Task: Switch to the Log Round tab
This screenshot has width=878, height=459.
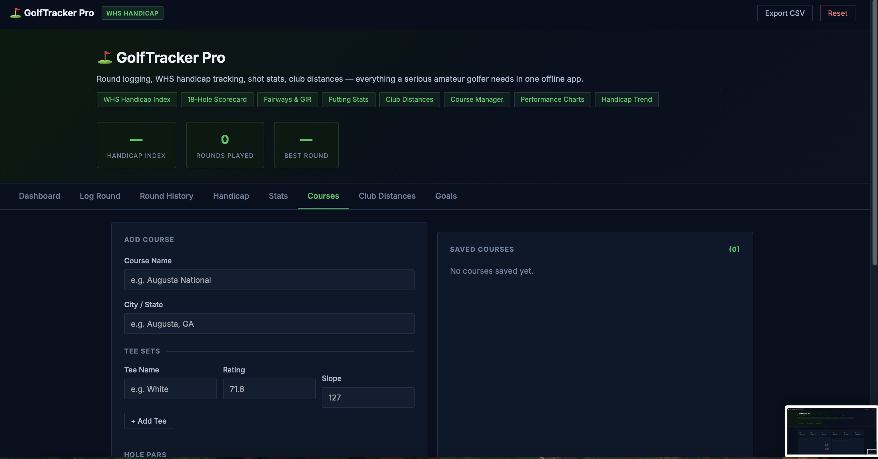Action: coord(100,196)
